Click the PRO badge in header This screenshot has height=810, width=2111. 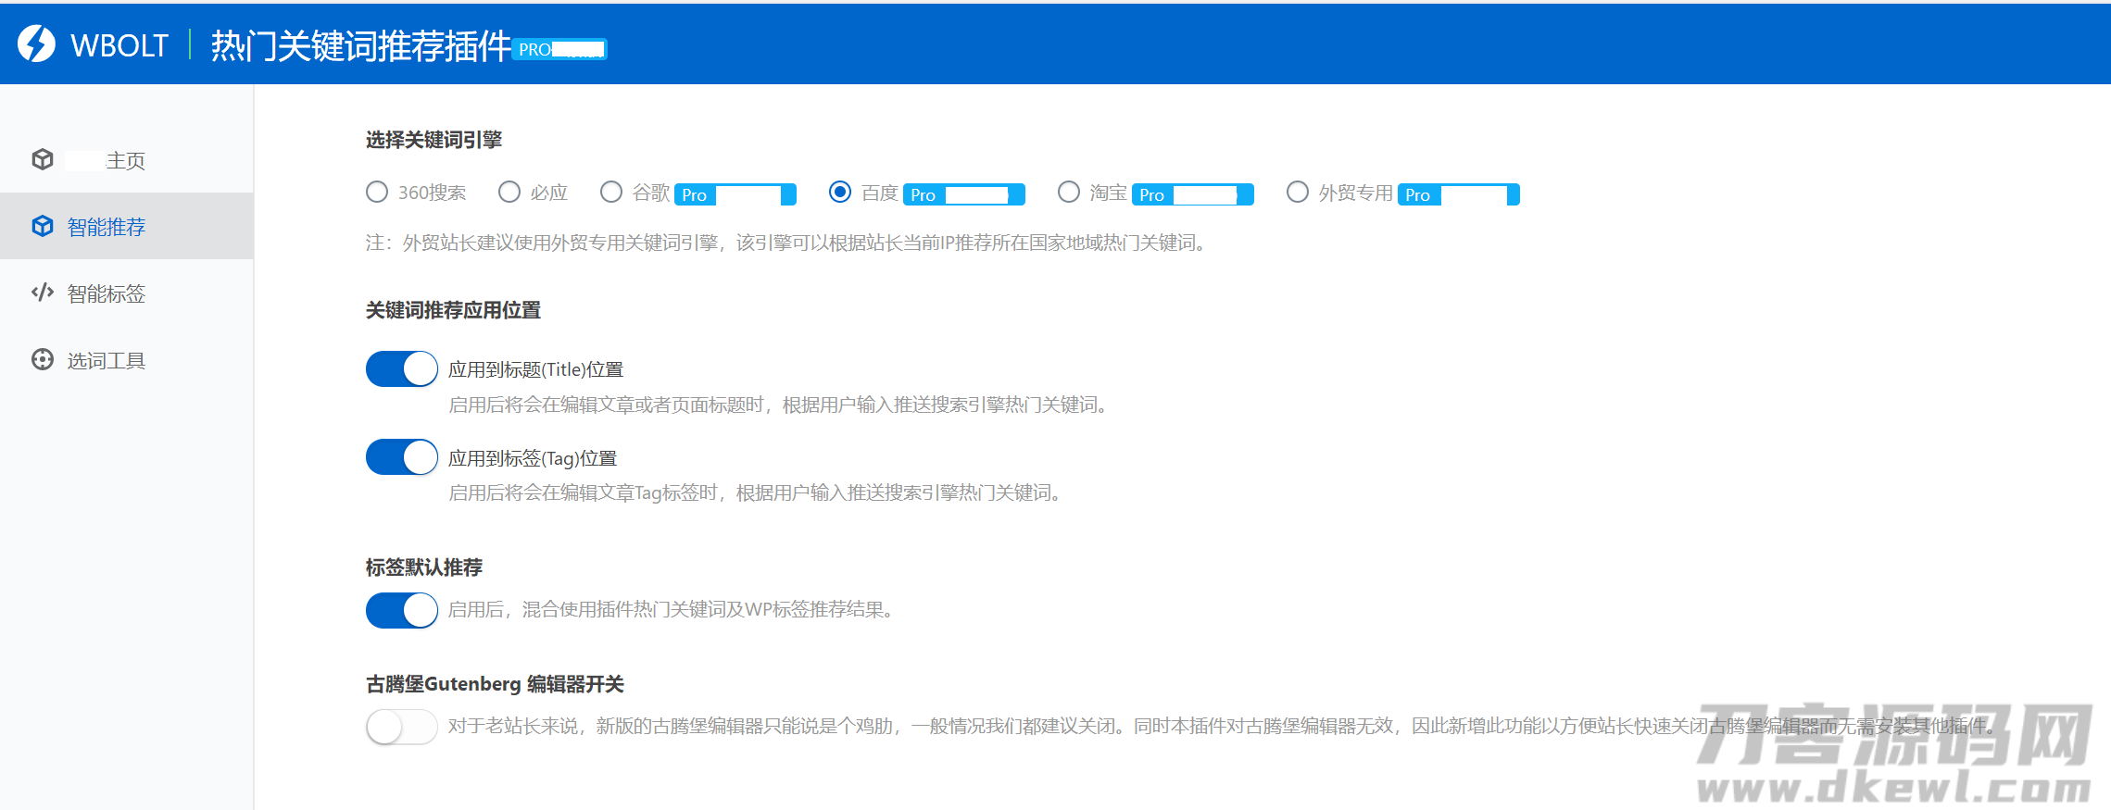(559, 49)
